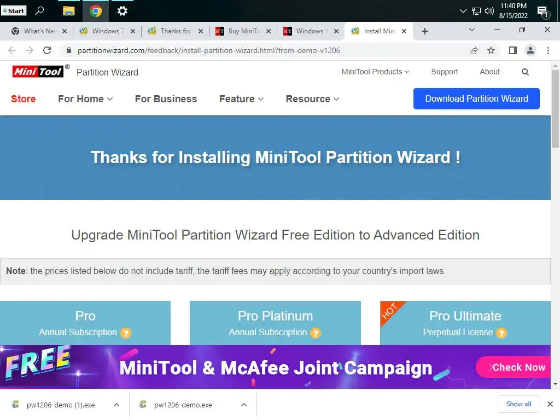
Task: Open Chrome three-dot menu
Action: [548, 50]
